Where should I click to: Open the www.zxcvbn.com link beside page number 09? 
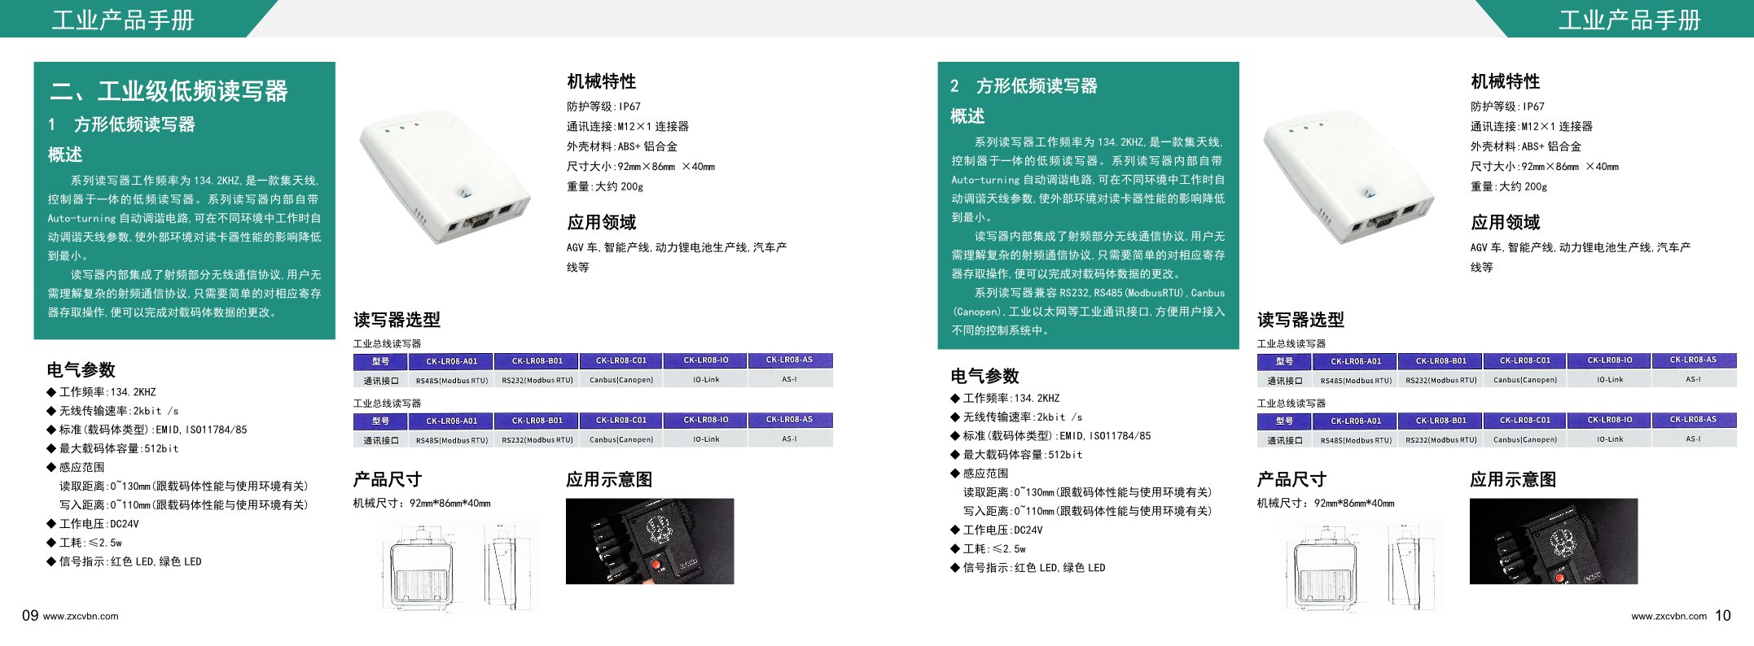[x=81, y=617]
